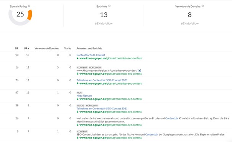
Task: Open the khoa-nguyen.de URL in the DR 8 row
Action: coord(111,138)
